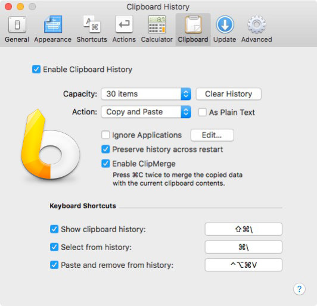Screen dimensions: 317x306
Task: Uncheck Paste and remove from history
Action: pos(54,265)
